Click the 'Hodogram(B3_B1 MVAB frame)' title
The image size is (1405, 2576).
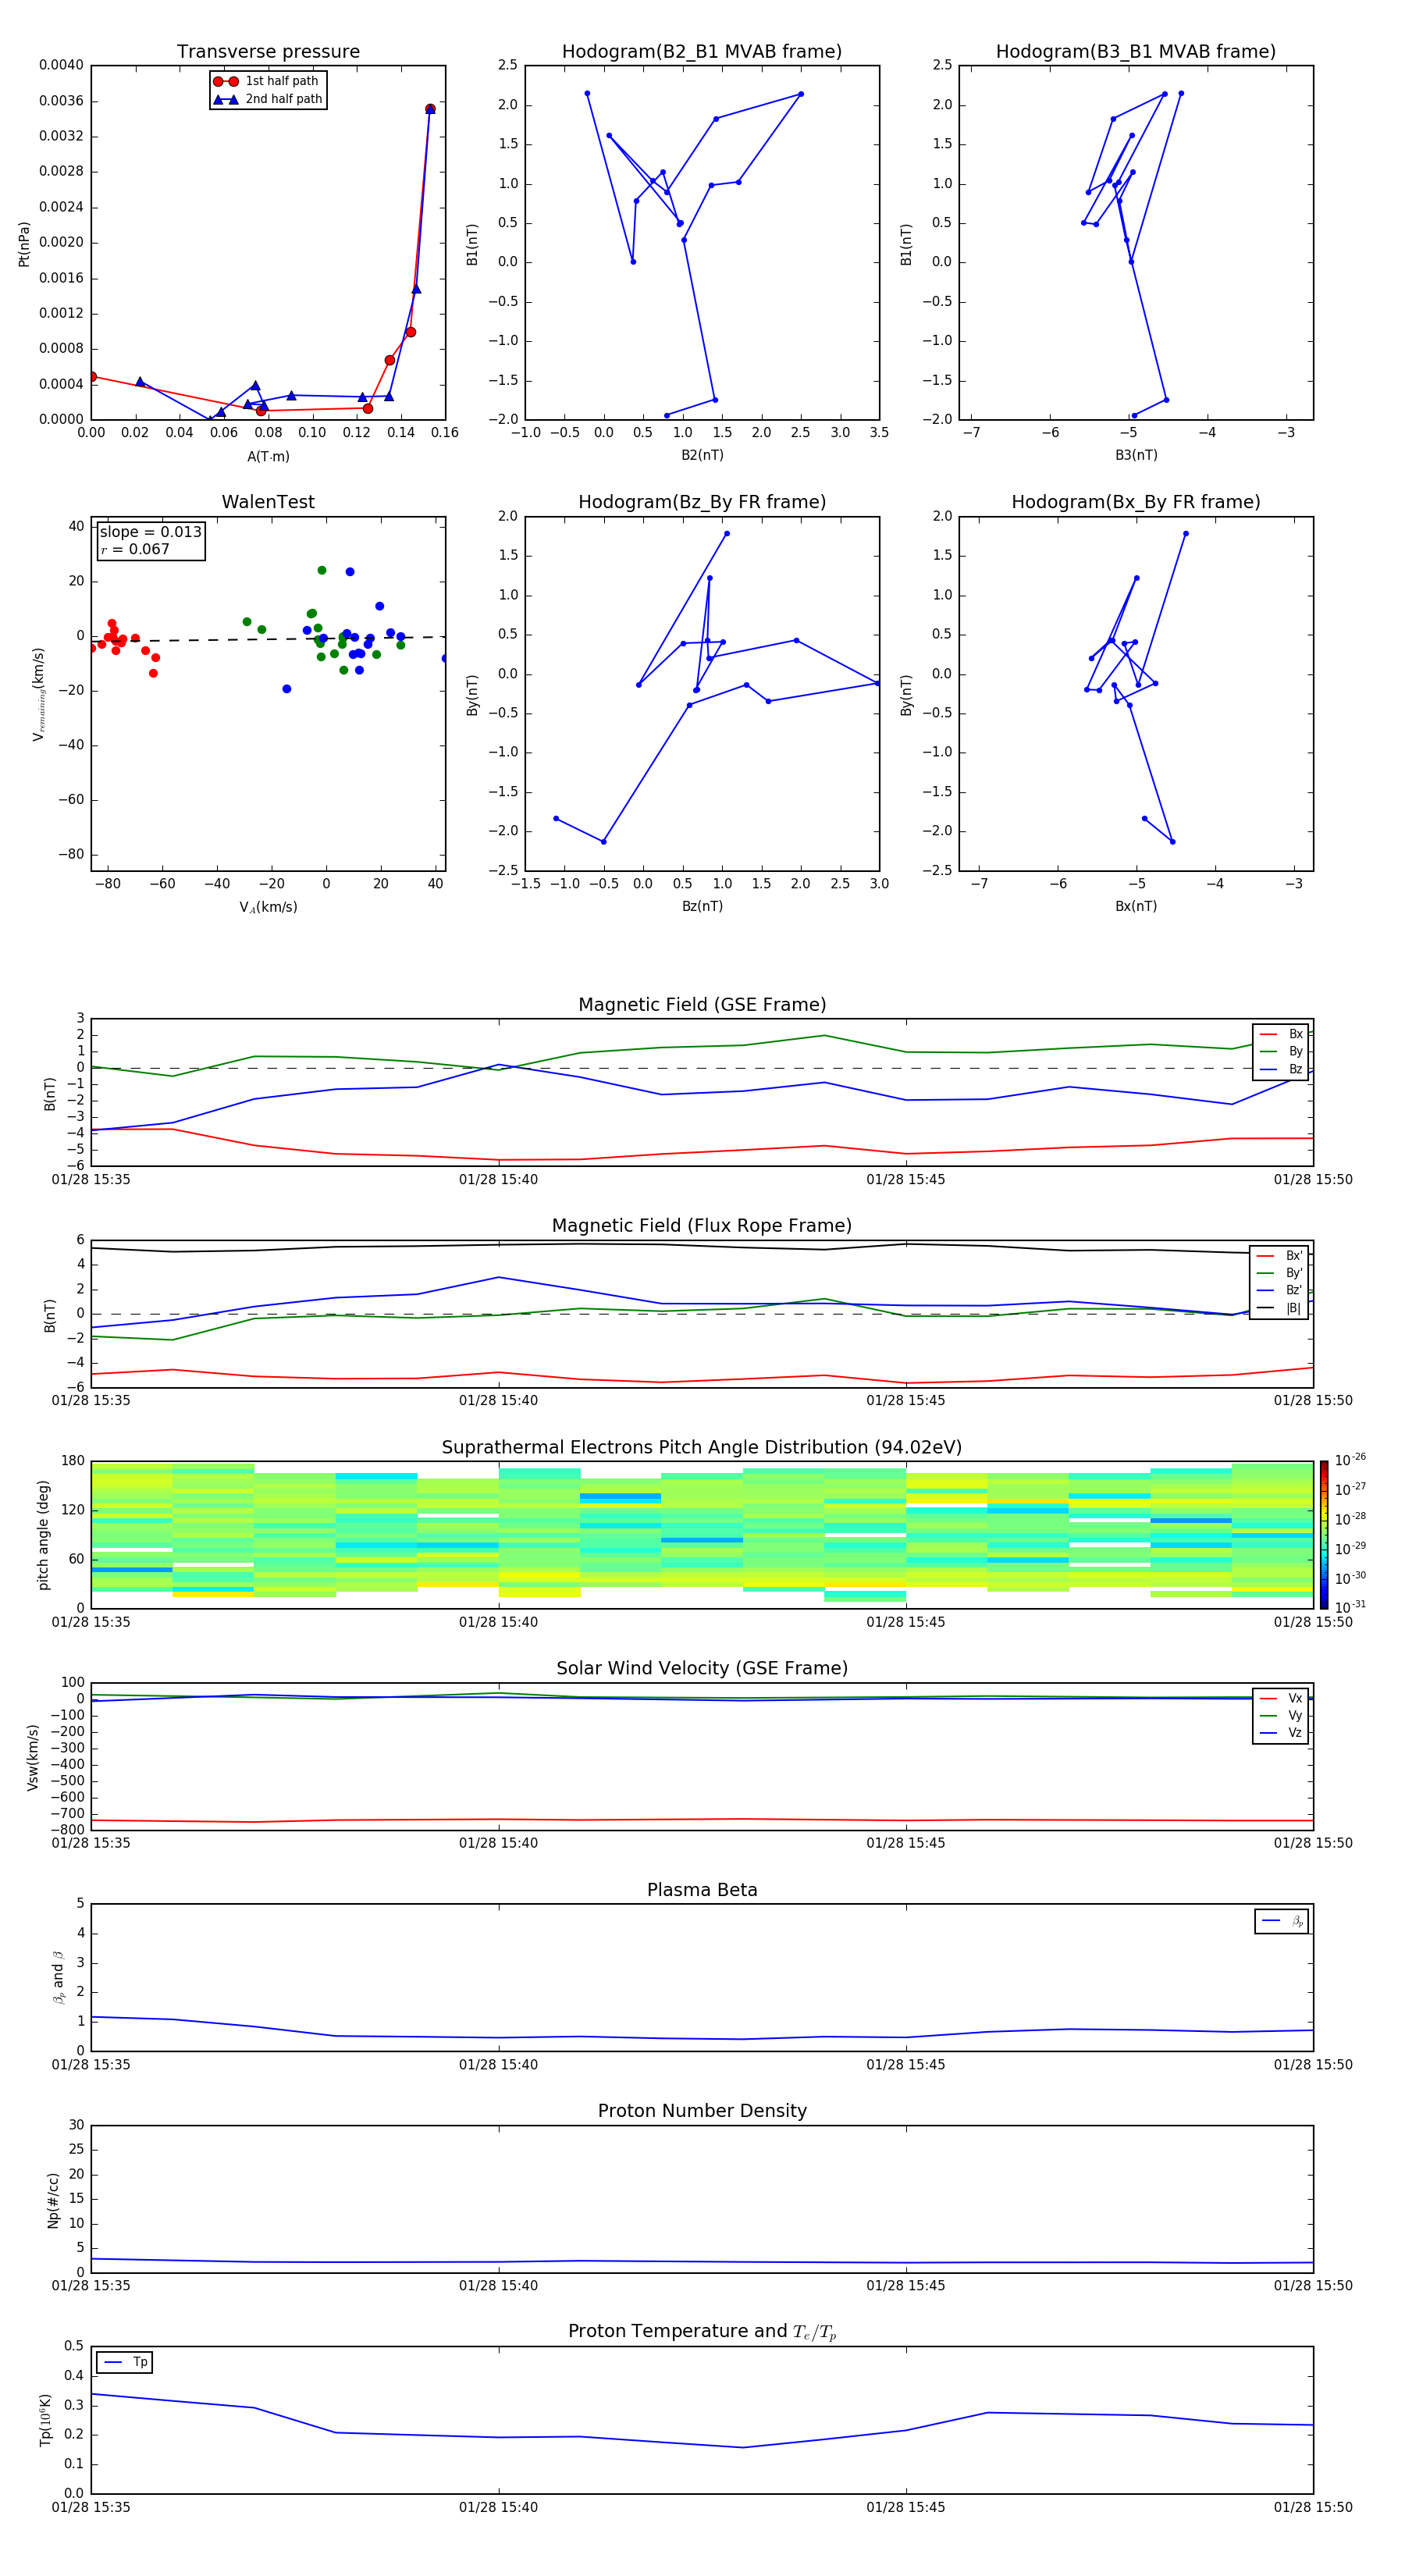point(1136,52)
